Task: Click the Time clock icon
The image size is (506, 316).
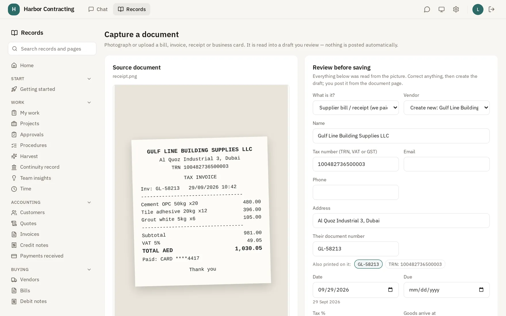Action: pos(14,189)
